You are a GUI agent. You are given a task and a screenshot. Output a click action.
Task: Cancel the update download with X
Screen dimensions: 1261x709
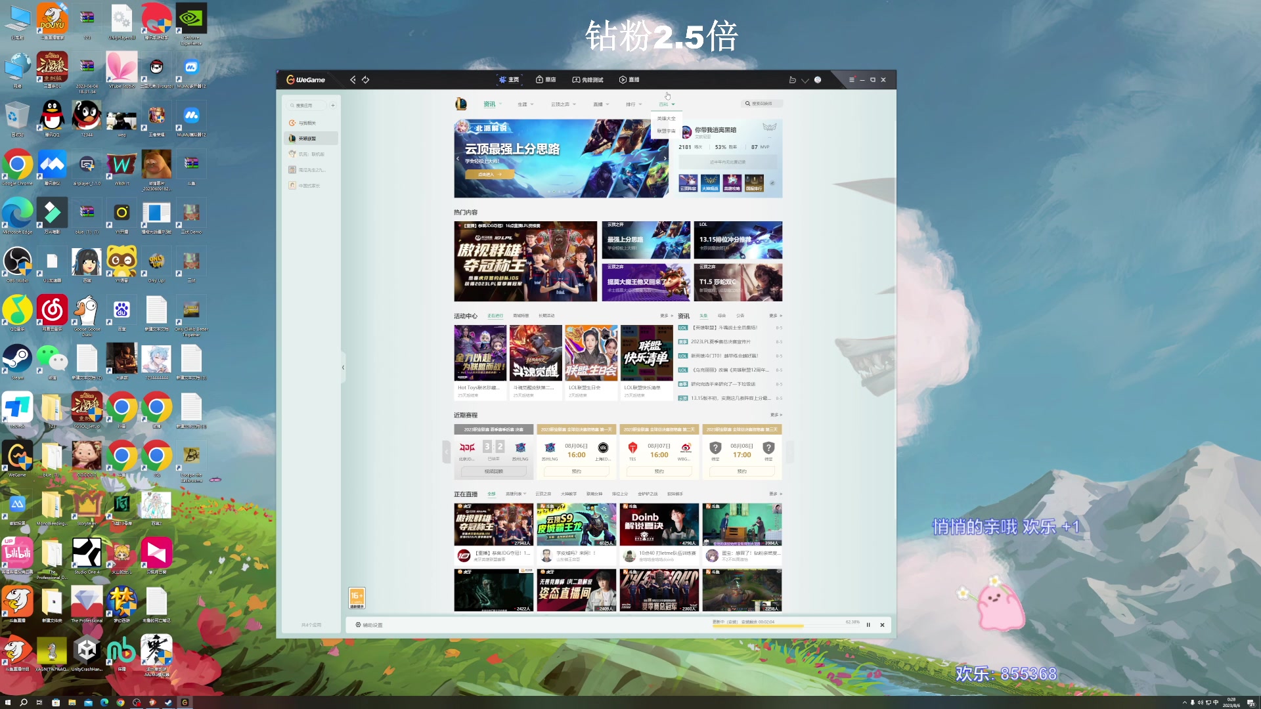pos(882,625)
